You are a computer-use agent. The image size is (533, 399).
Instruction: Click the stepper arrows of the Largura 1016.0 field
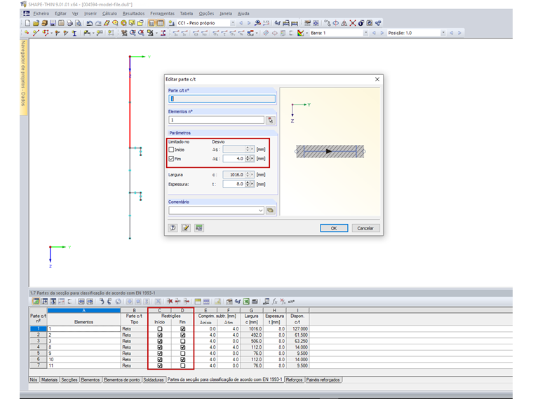248,175
